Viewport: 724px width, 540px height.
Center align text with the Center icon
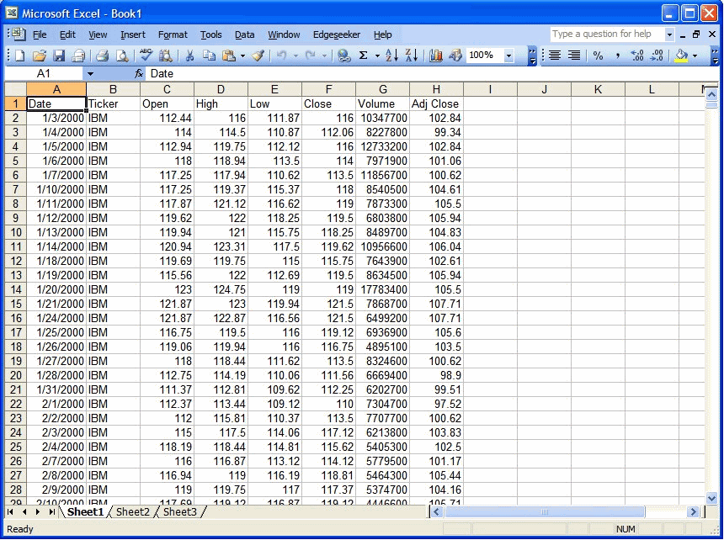pyautogui.click(x=555, y=56)
